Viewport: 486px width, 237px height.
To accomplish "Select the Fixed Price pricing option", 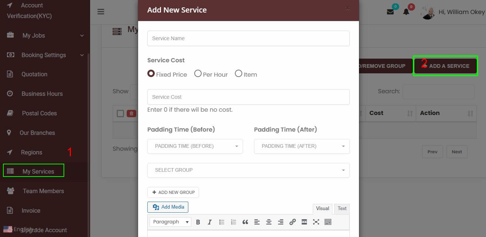I will (151, 73).
